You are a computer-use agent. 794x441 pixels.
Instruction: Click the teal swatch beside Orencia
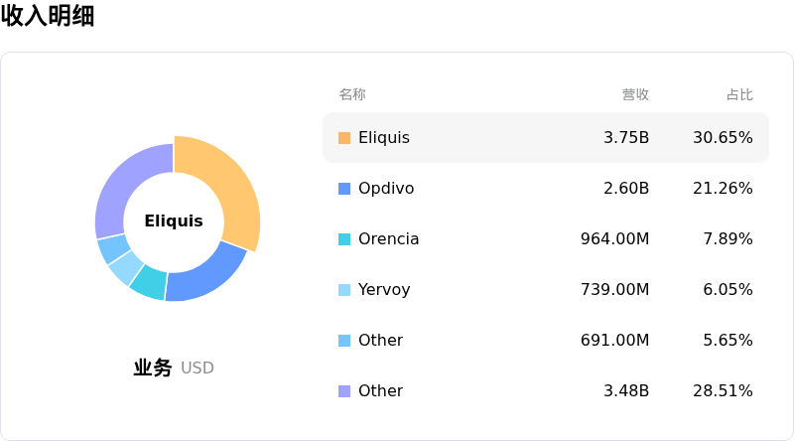[344, 239]
